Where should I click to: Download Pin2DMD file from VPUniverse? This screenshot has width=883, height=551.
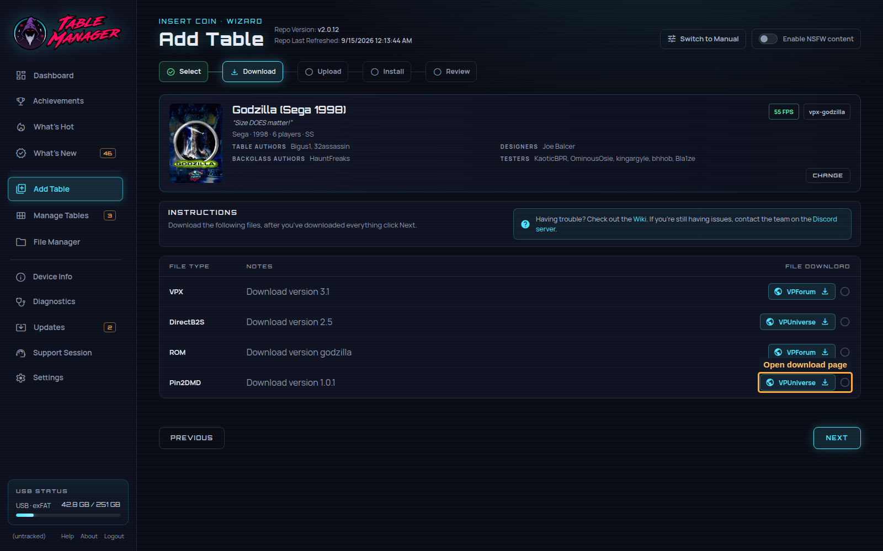(x=797, y=382)
